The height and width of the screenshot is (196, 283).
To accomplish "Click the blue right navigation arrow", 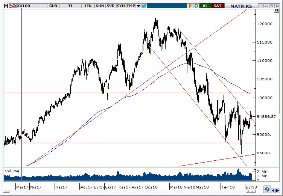I will [278, 190].
